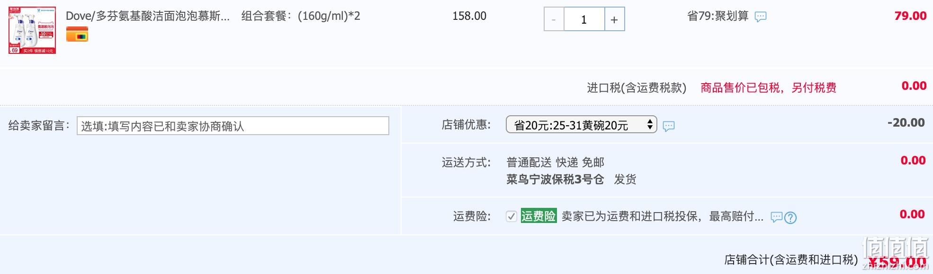Decrease quantity with the minus button
This screenshot has width=933, height=274.
(554, 19)
